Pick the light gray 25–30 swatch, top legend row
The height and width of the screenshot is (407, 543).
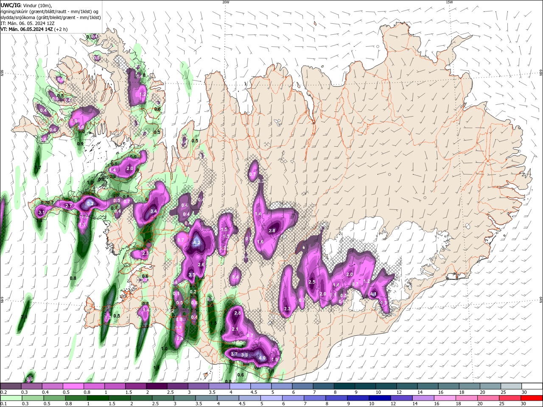pyautogui.click(x=510, y=386)
